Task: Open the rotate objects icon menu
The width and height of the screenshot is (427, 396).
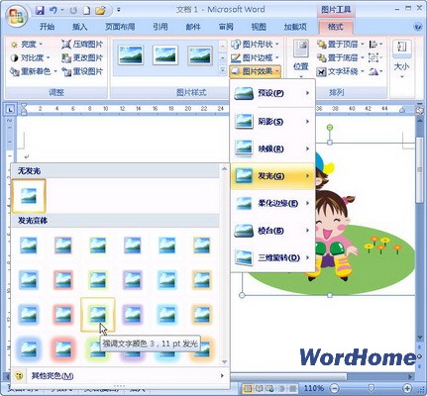Action: click(x=375, y=71)
